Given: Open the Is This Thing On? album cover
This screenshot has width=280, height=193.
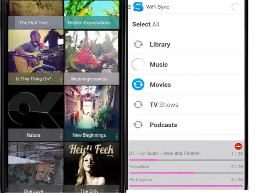Looking at the screenshot, I should [x=36, y=51].
